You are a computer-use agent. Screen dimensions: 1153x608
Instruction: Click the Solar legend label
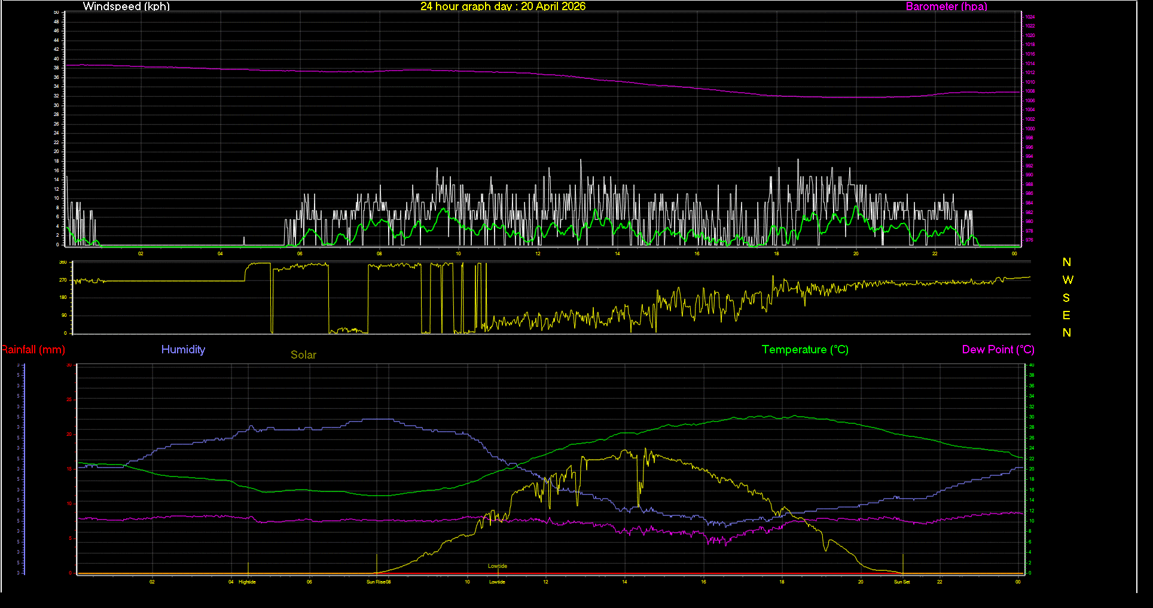303,355
